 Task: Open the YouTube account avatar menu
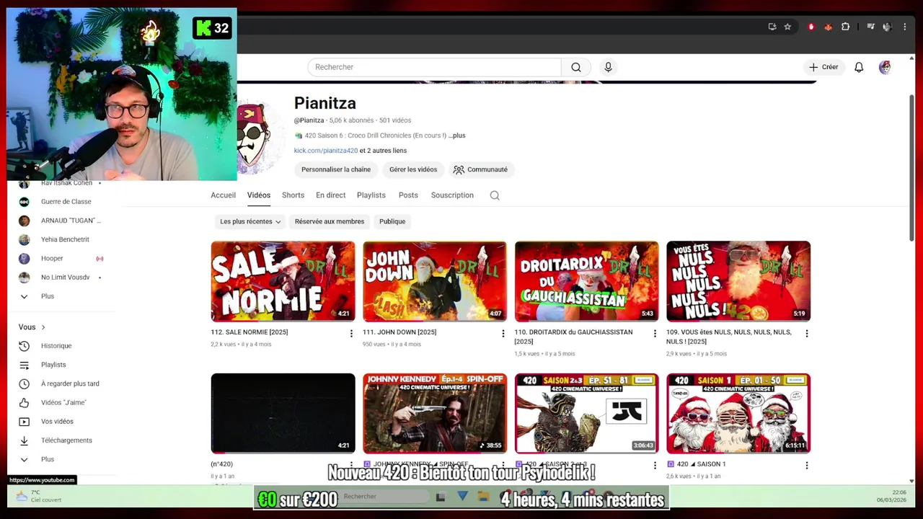pyautogui.click(x=885, y=67)
